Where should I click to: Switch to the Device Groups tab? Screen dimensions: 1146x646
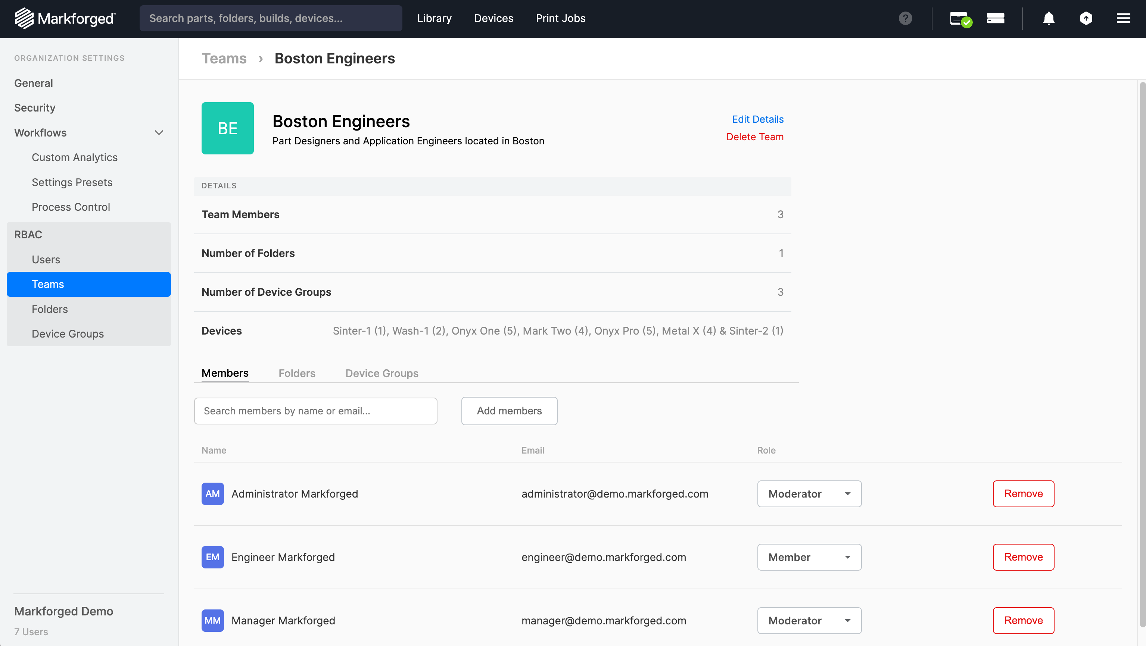(x=381, y=373)
